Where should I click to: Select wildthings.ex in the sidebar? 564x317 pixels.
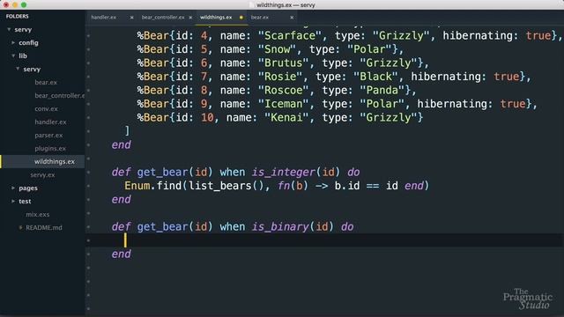pos(55,161)
